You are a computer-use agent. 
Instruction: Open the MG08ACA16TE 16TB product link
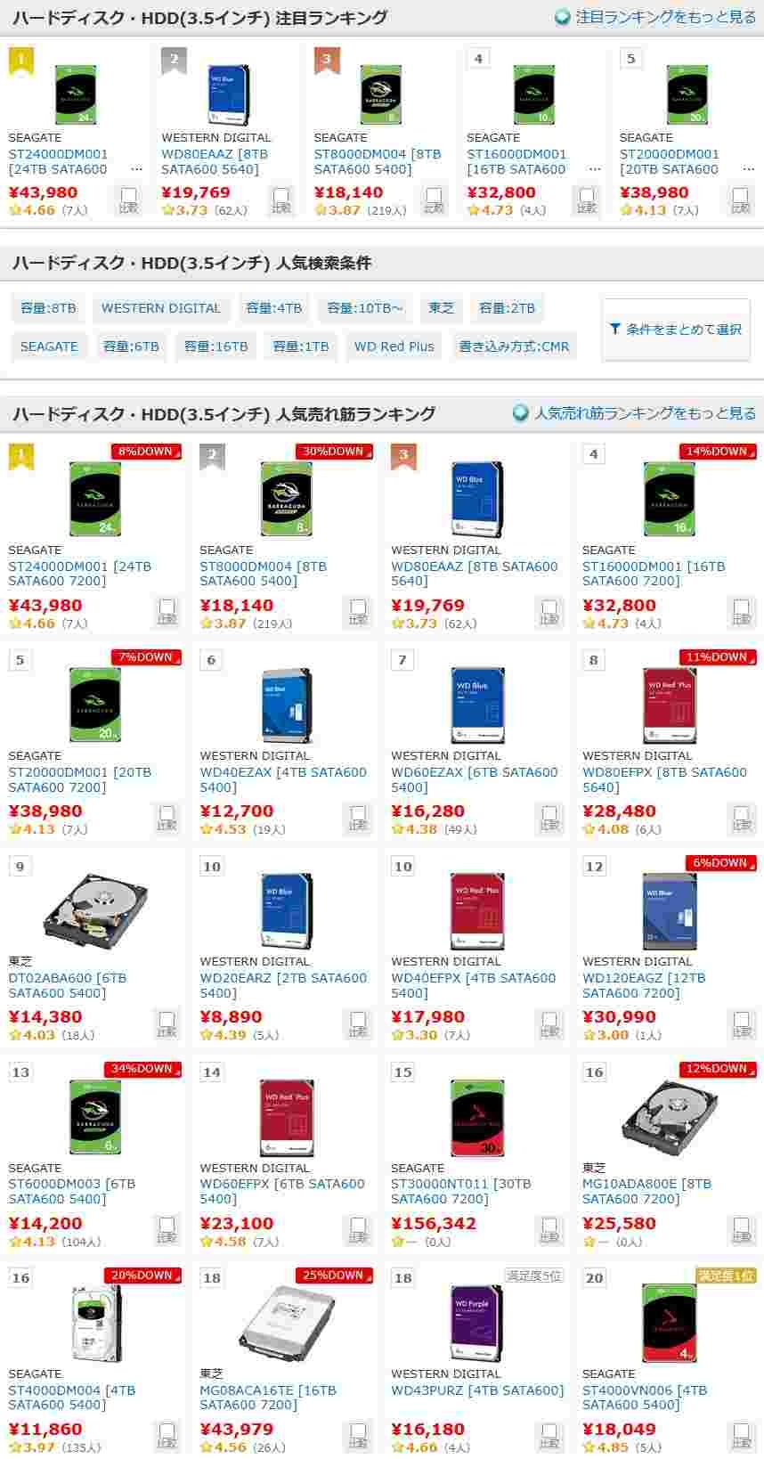268,1398
